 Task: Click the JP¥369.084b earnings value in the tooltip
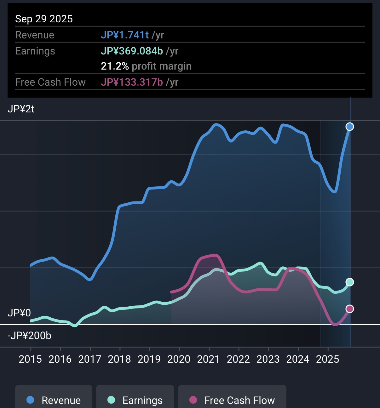(132, 51)
